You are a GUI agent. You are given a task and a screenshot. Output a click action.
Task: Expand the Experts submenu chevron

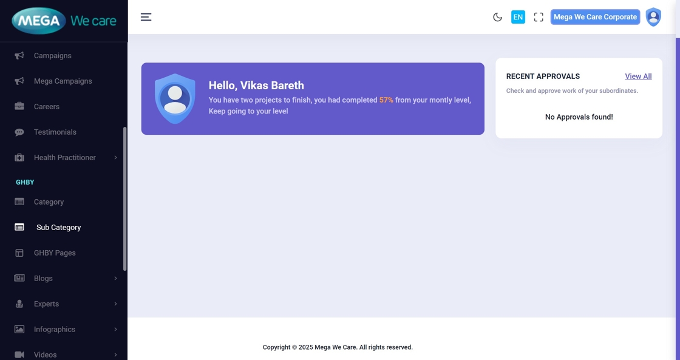[x=115, y=304]
